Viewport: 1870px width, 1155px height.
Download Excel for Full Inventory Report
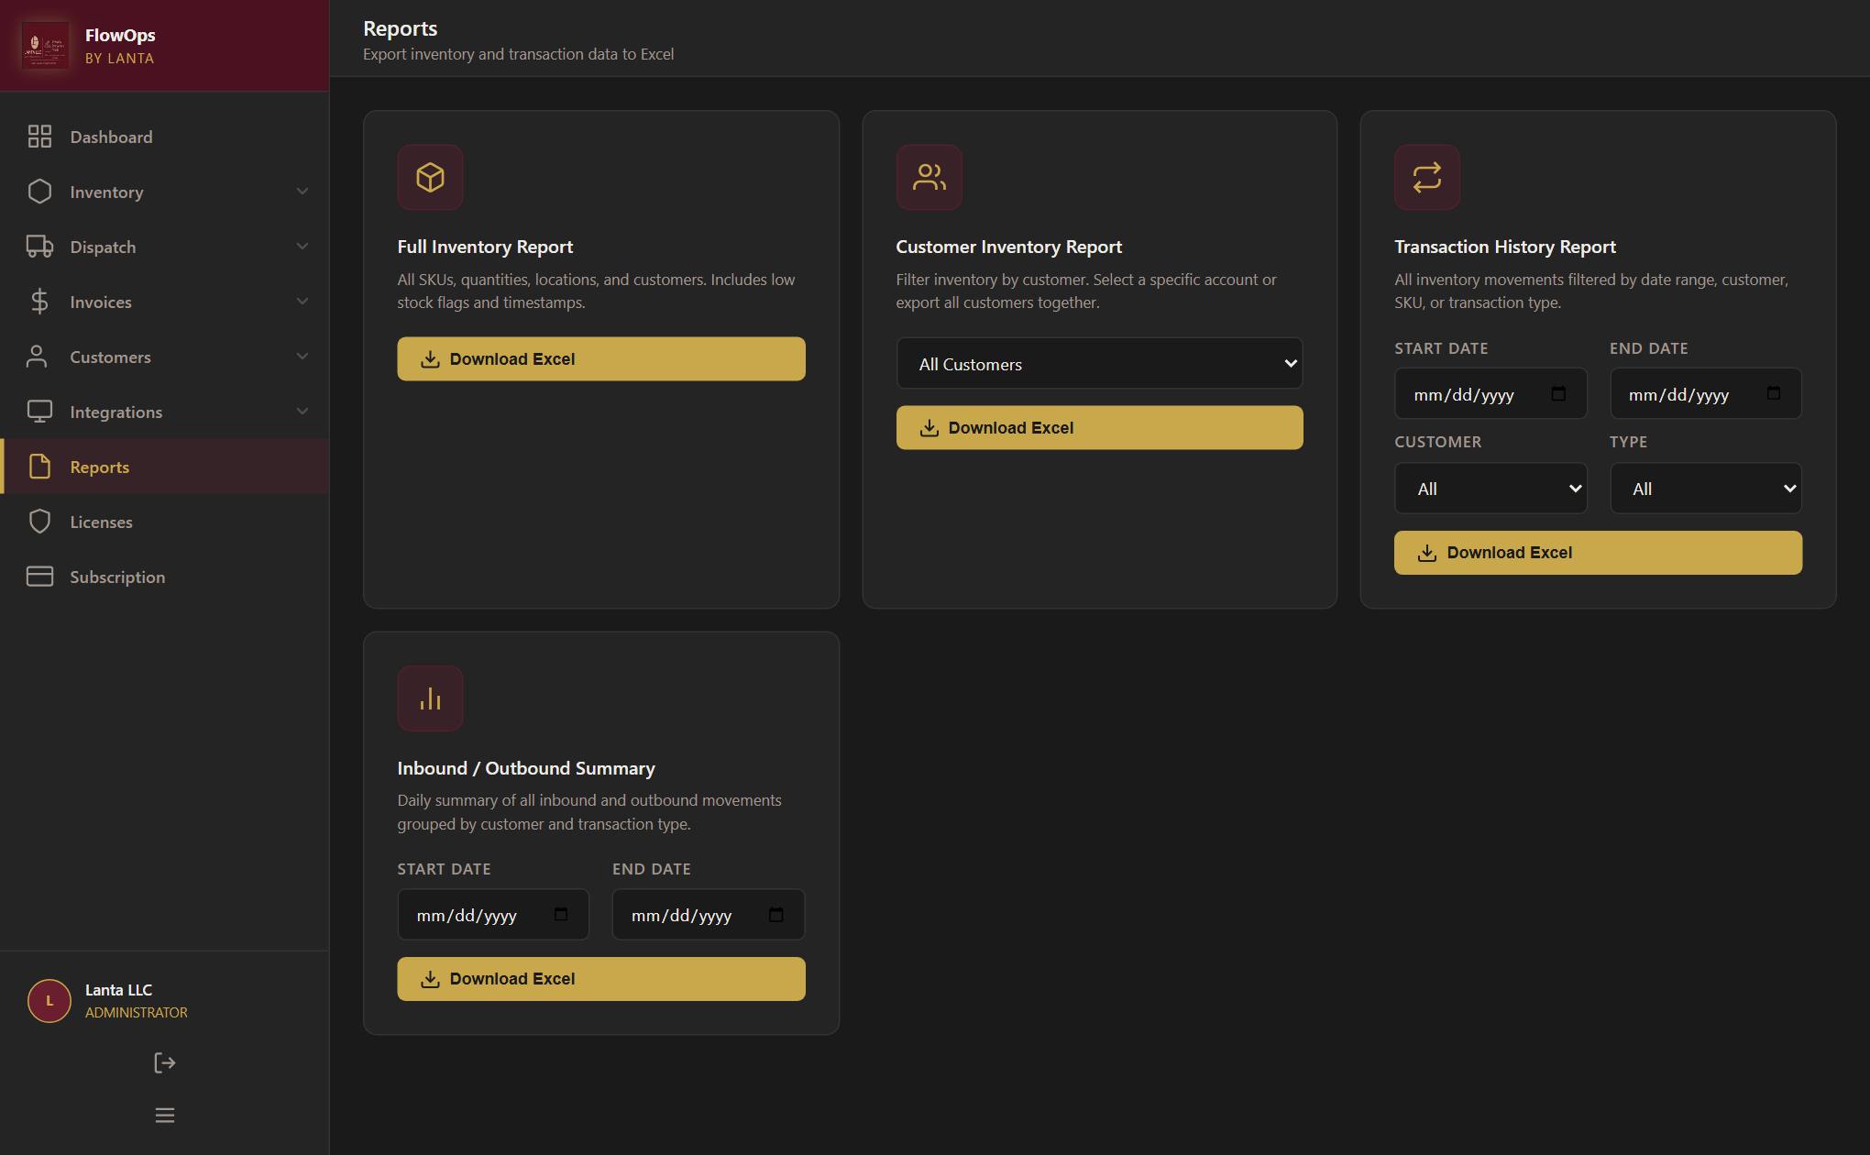click(x=601, y=358)
